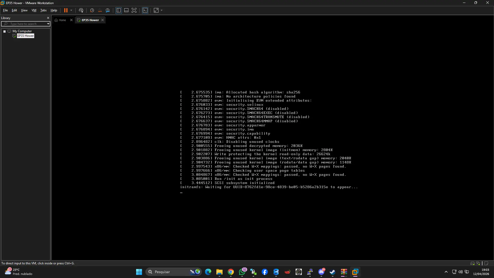Open the File menu
The image size is (494, 278).
[x=5, y=10]
